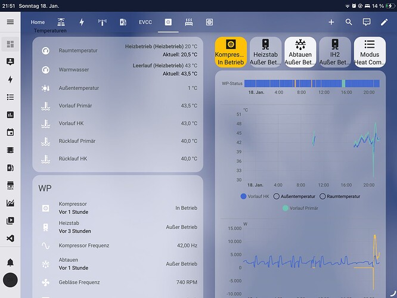397x298 pixels.
Task: Open the hamburger sidebar menu
Action: pos(10,22)
